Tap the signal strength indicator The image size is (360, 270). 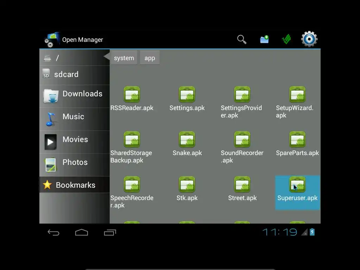[x=304, y=233]
